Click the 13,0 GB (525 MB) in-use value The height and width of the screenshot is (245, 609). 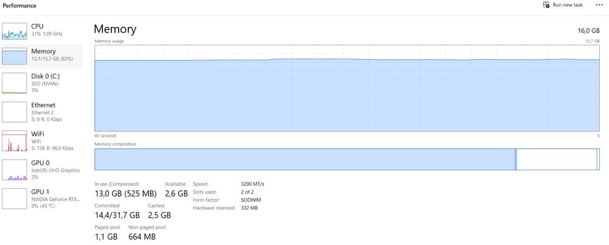(x=125, y=193)
